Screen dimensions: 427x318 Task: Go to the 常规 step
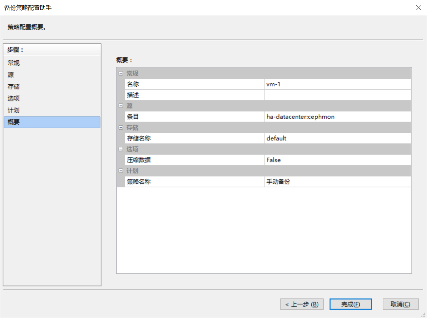(14, 63)
